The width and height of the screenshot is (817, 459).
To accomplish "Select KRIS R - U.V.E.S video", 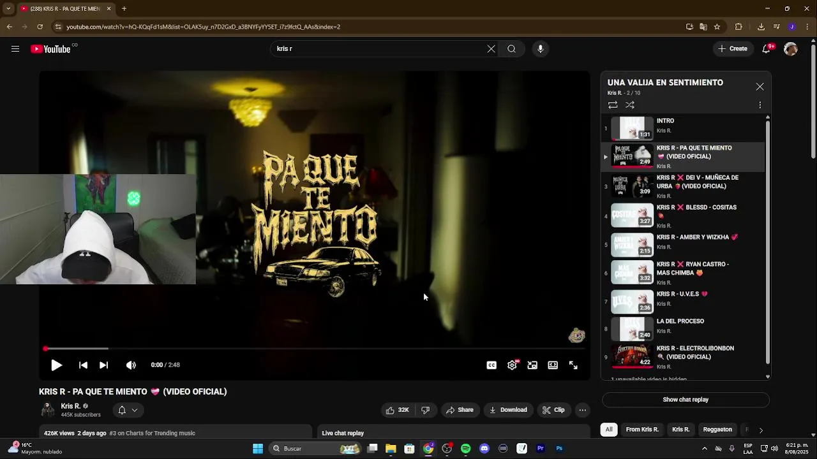I will pyautogui.click(x=683, y=302).
